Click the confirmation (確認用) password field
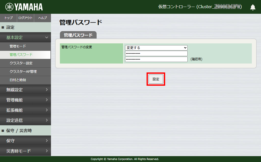Viewport: 261px width, 162px height. tap(156, 59)
